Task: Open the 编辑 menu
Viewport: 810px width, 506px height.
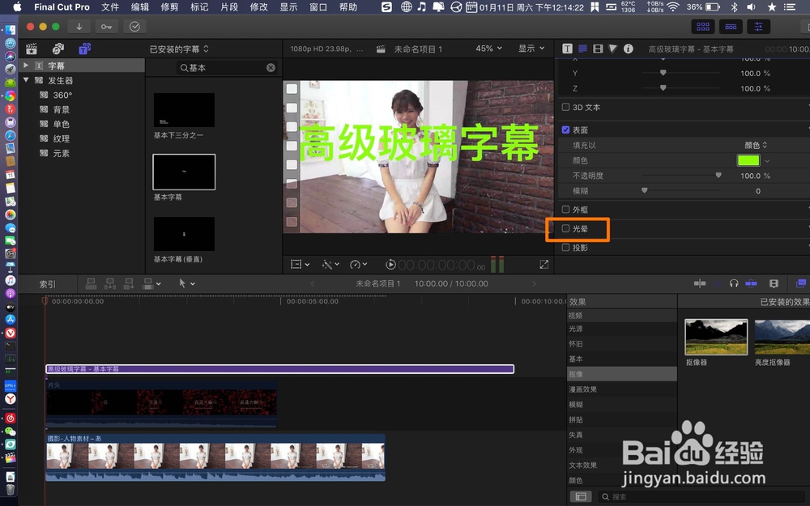Action: point(139,6)
